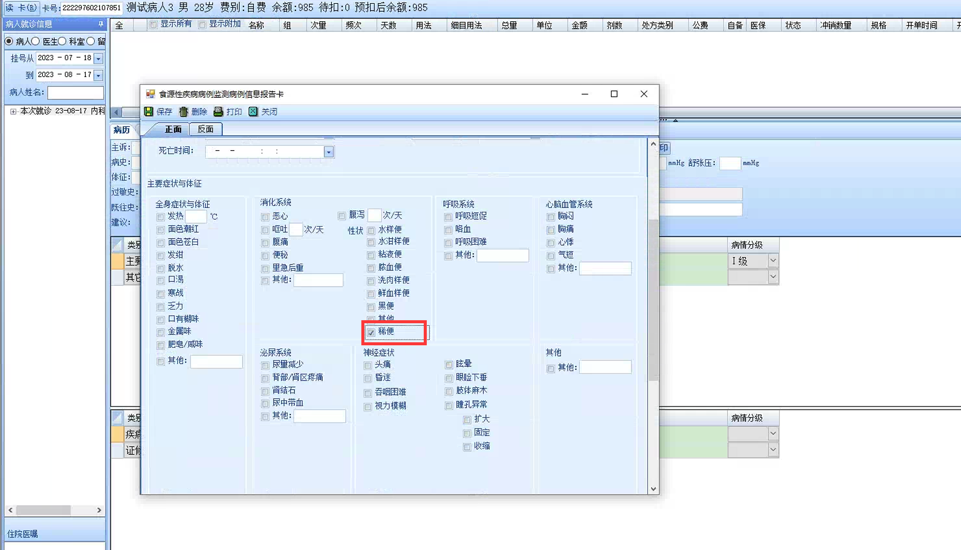961x550 pixels.
Task: Click left arrow of bottom horizontal scrollbar
Action: point(10,510)
